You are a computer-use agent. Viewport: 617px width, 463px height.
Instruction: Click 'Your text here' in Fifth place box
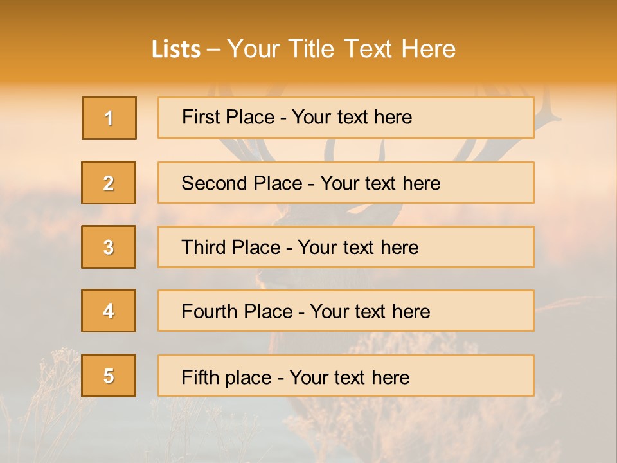click(349, 377)
